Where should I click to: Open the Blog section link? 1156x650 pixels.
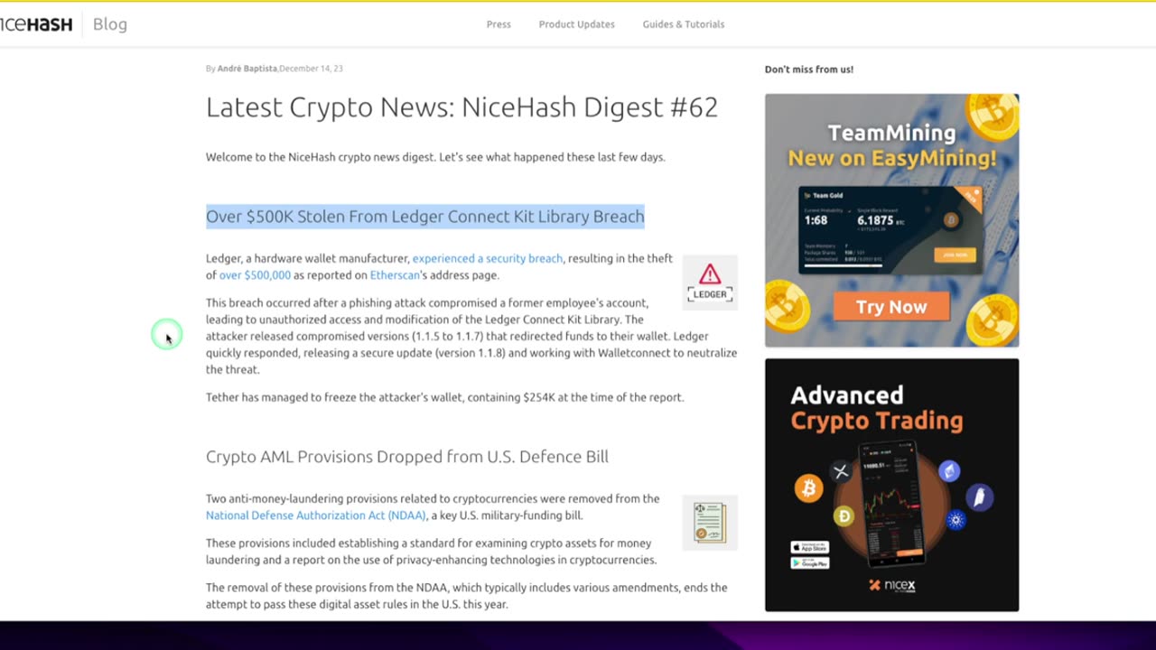110,24
